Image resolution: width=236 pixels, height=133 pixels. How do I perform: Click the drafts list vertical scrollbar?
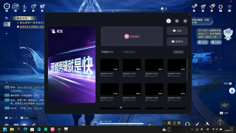tap(187, 70)
